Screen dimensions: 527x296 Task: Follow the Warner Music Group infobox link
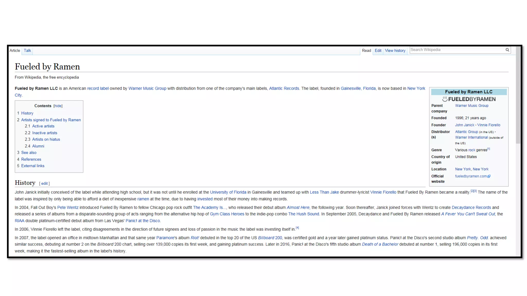pyautogui.click(x=471, y=106)
